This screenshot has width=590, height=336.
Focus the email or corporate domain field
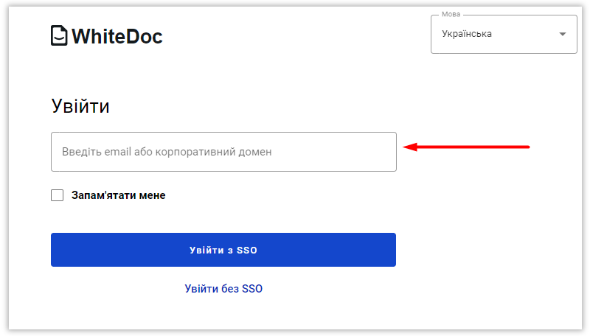(223, 152)
